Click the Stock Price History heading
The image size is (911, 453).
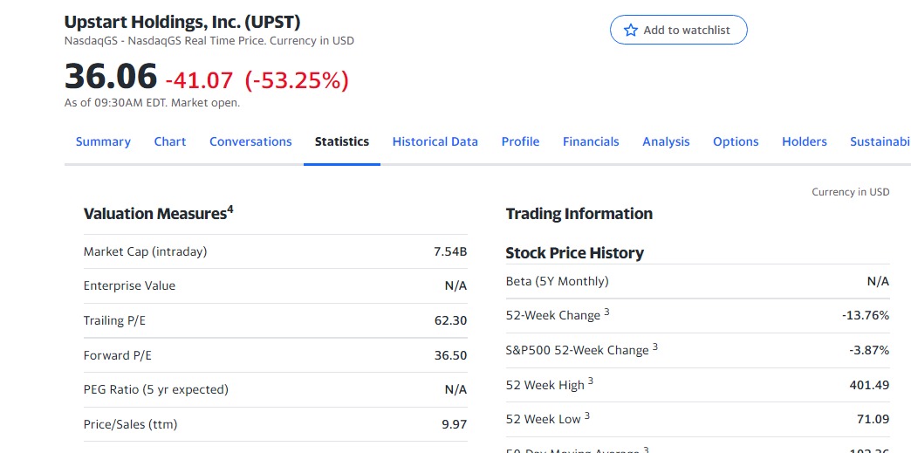point(574,253)
